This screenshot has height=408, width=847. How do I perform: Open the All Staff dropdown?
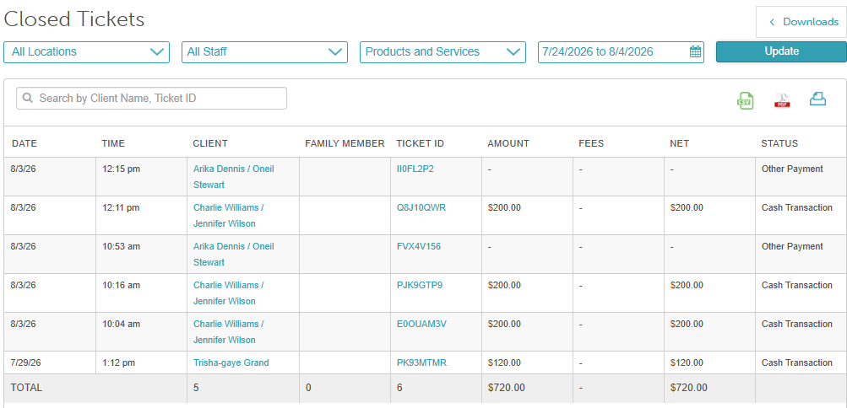tap(264, 52)
